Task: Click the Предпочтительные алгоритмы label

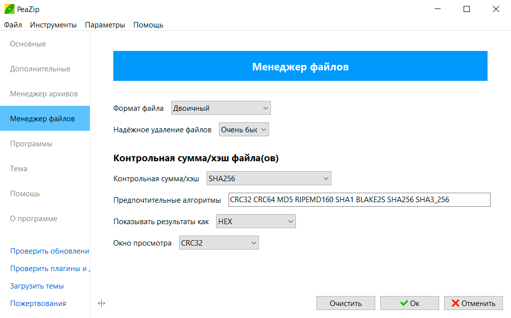Action: 167,200
